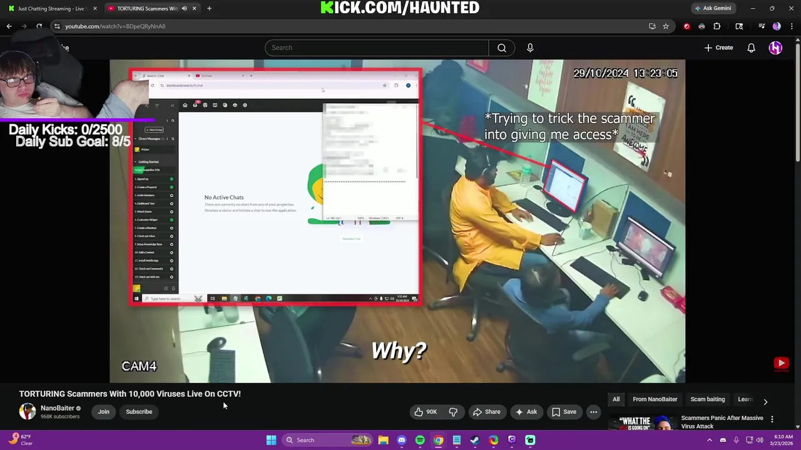Show hidden system tray icons
This screenshot has width=801, height=450.
(709, 440)
